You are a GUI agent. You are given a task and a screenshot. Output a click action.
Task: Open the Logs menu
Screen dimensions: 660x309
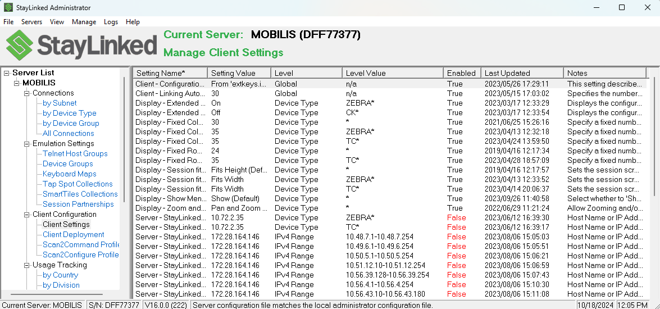click(x=111, y=22)
